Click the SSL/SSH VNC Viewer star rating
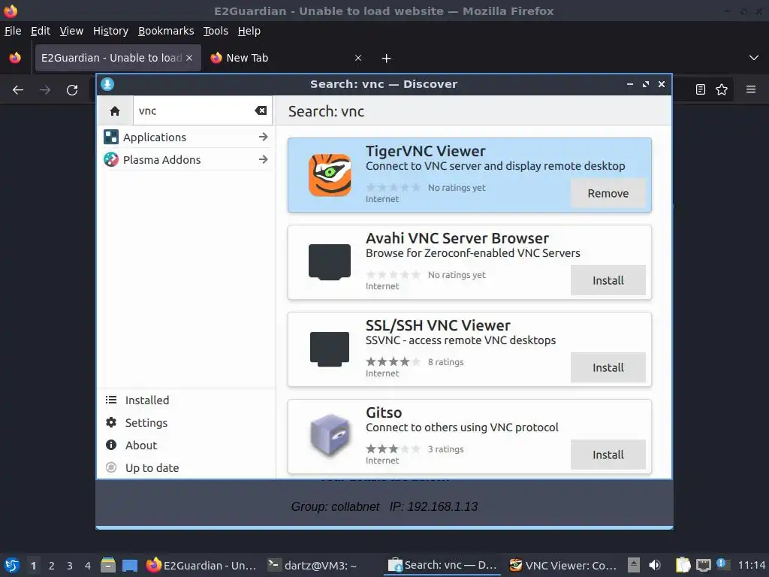 coord(394,362)
